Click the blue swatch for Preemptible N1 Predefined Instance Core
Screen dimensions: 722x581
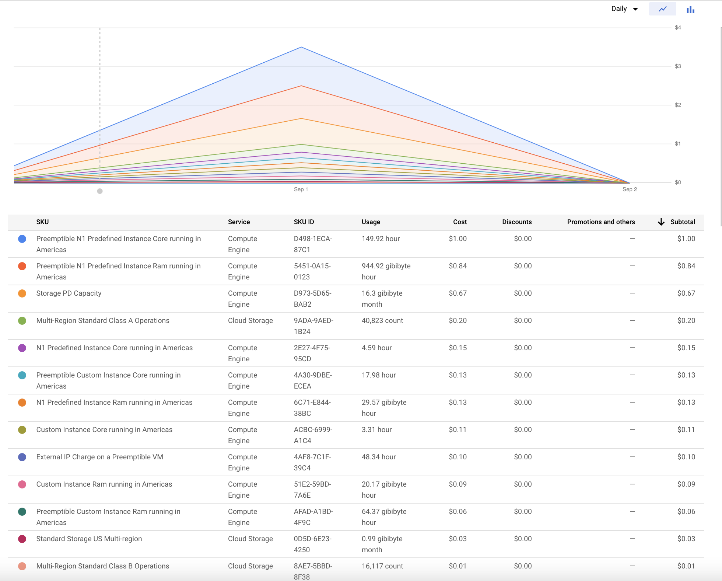(x=22, y=239)
